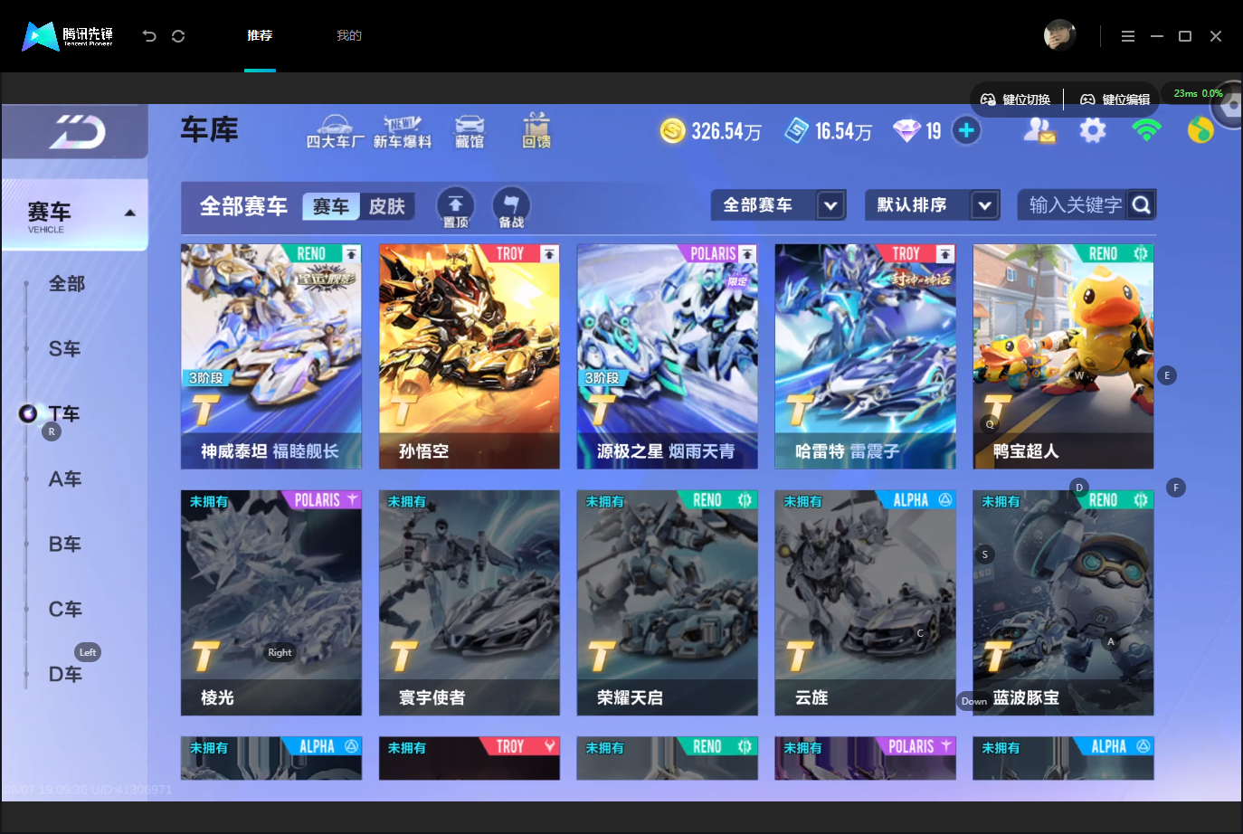Search garage with the magnifier icon
1243x834 pixels.
pos(1142,205)
